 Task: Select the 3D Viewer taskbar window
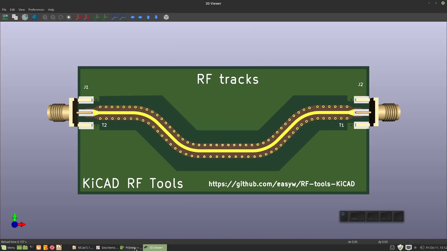pos(155,248)
